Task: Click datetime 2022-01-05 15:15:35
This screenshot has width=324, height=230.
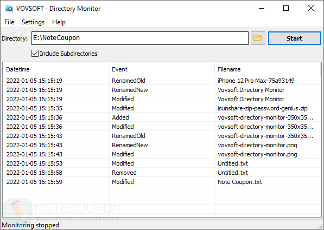Action: coord(34,108)
